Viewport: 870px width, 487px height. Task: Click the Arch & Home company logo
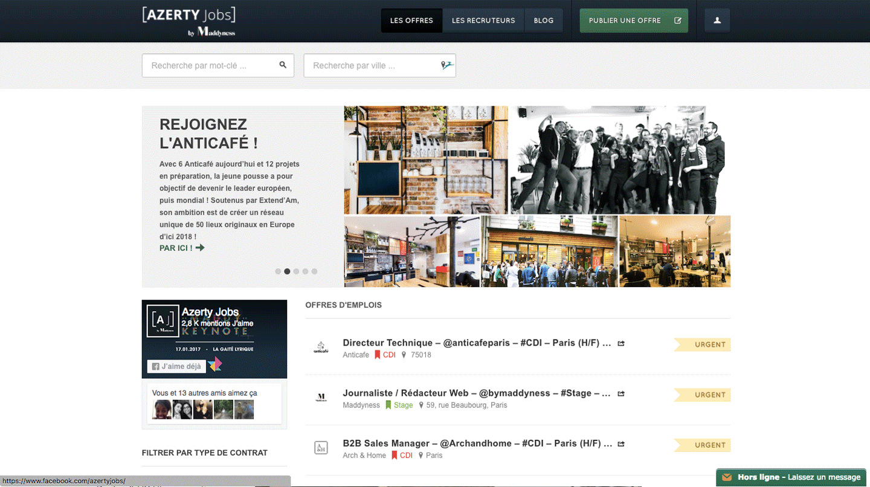coord(321,448)
